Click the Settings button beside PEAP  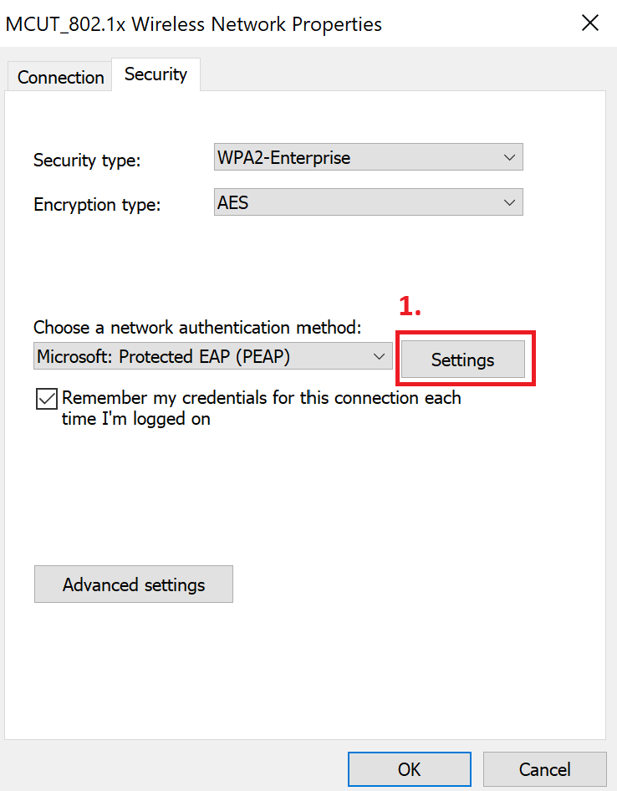[462, 360]
